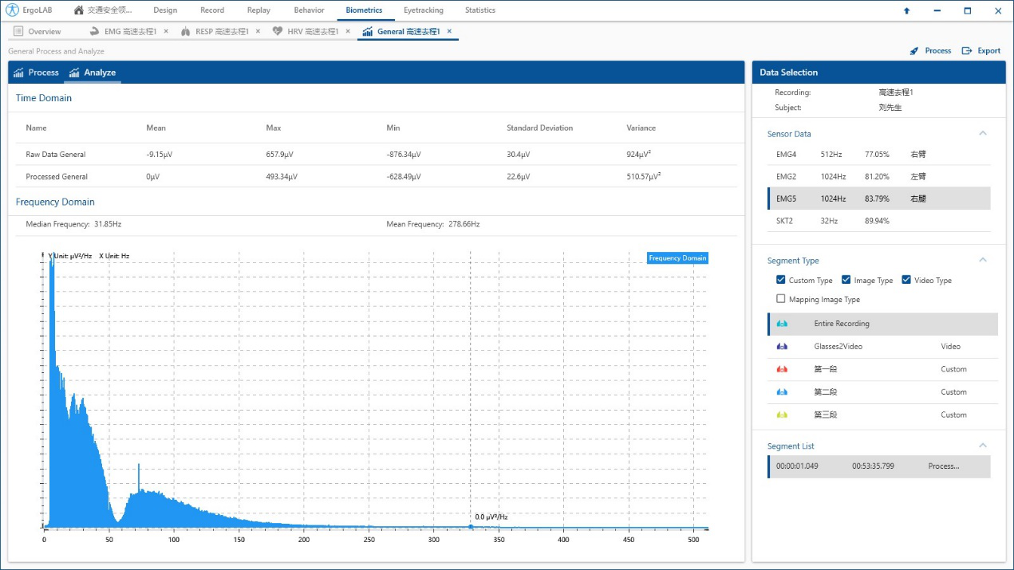Select the Glasses2Video segment icon
Image resolution: width=1014 pixels, height=570 pixels.
coord(782,347)
